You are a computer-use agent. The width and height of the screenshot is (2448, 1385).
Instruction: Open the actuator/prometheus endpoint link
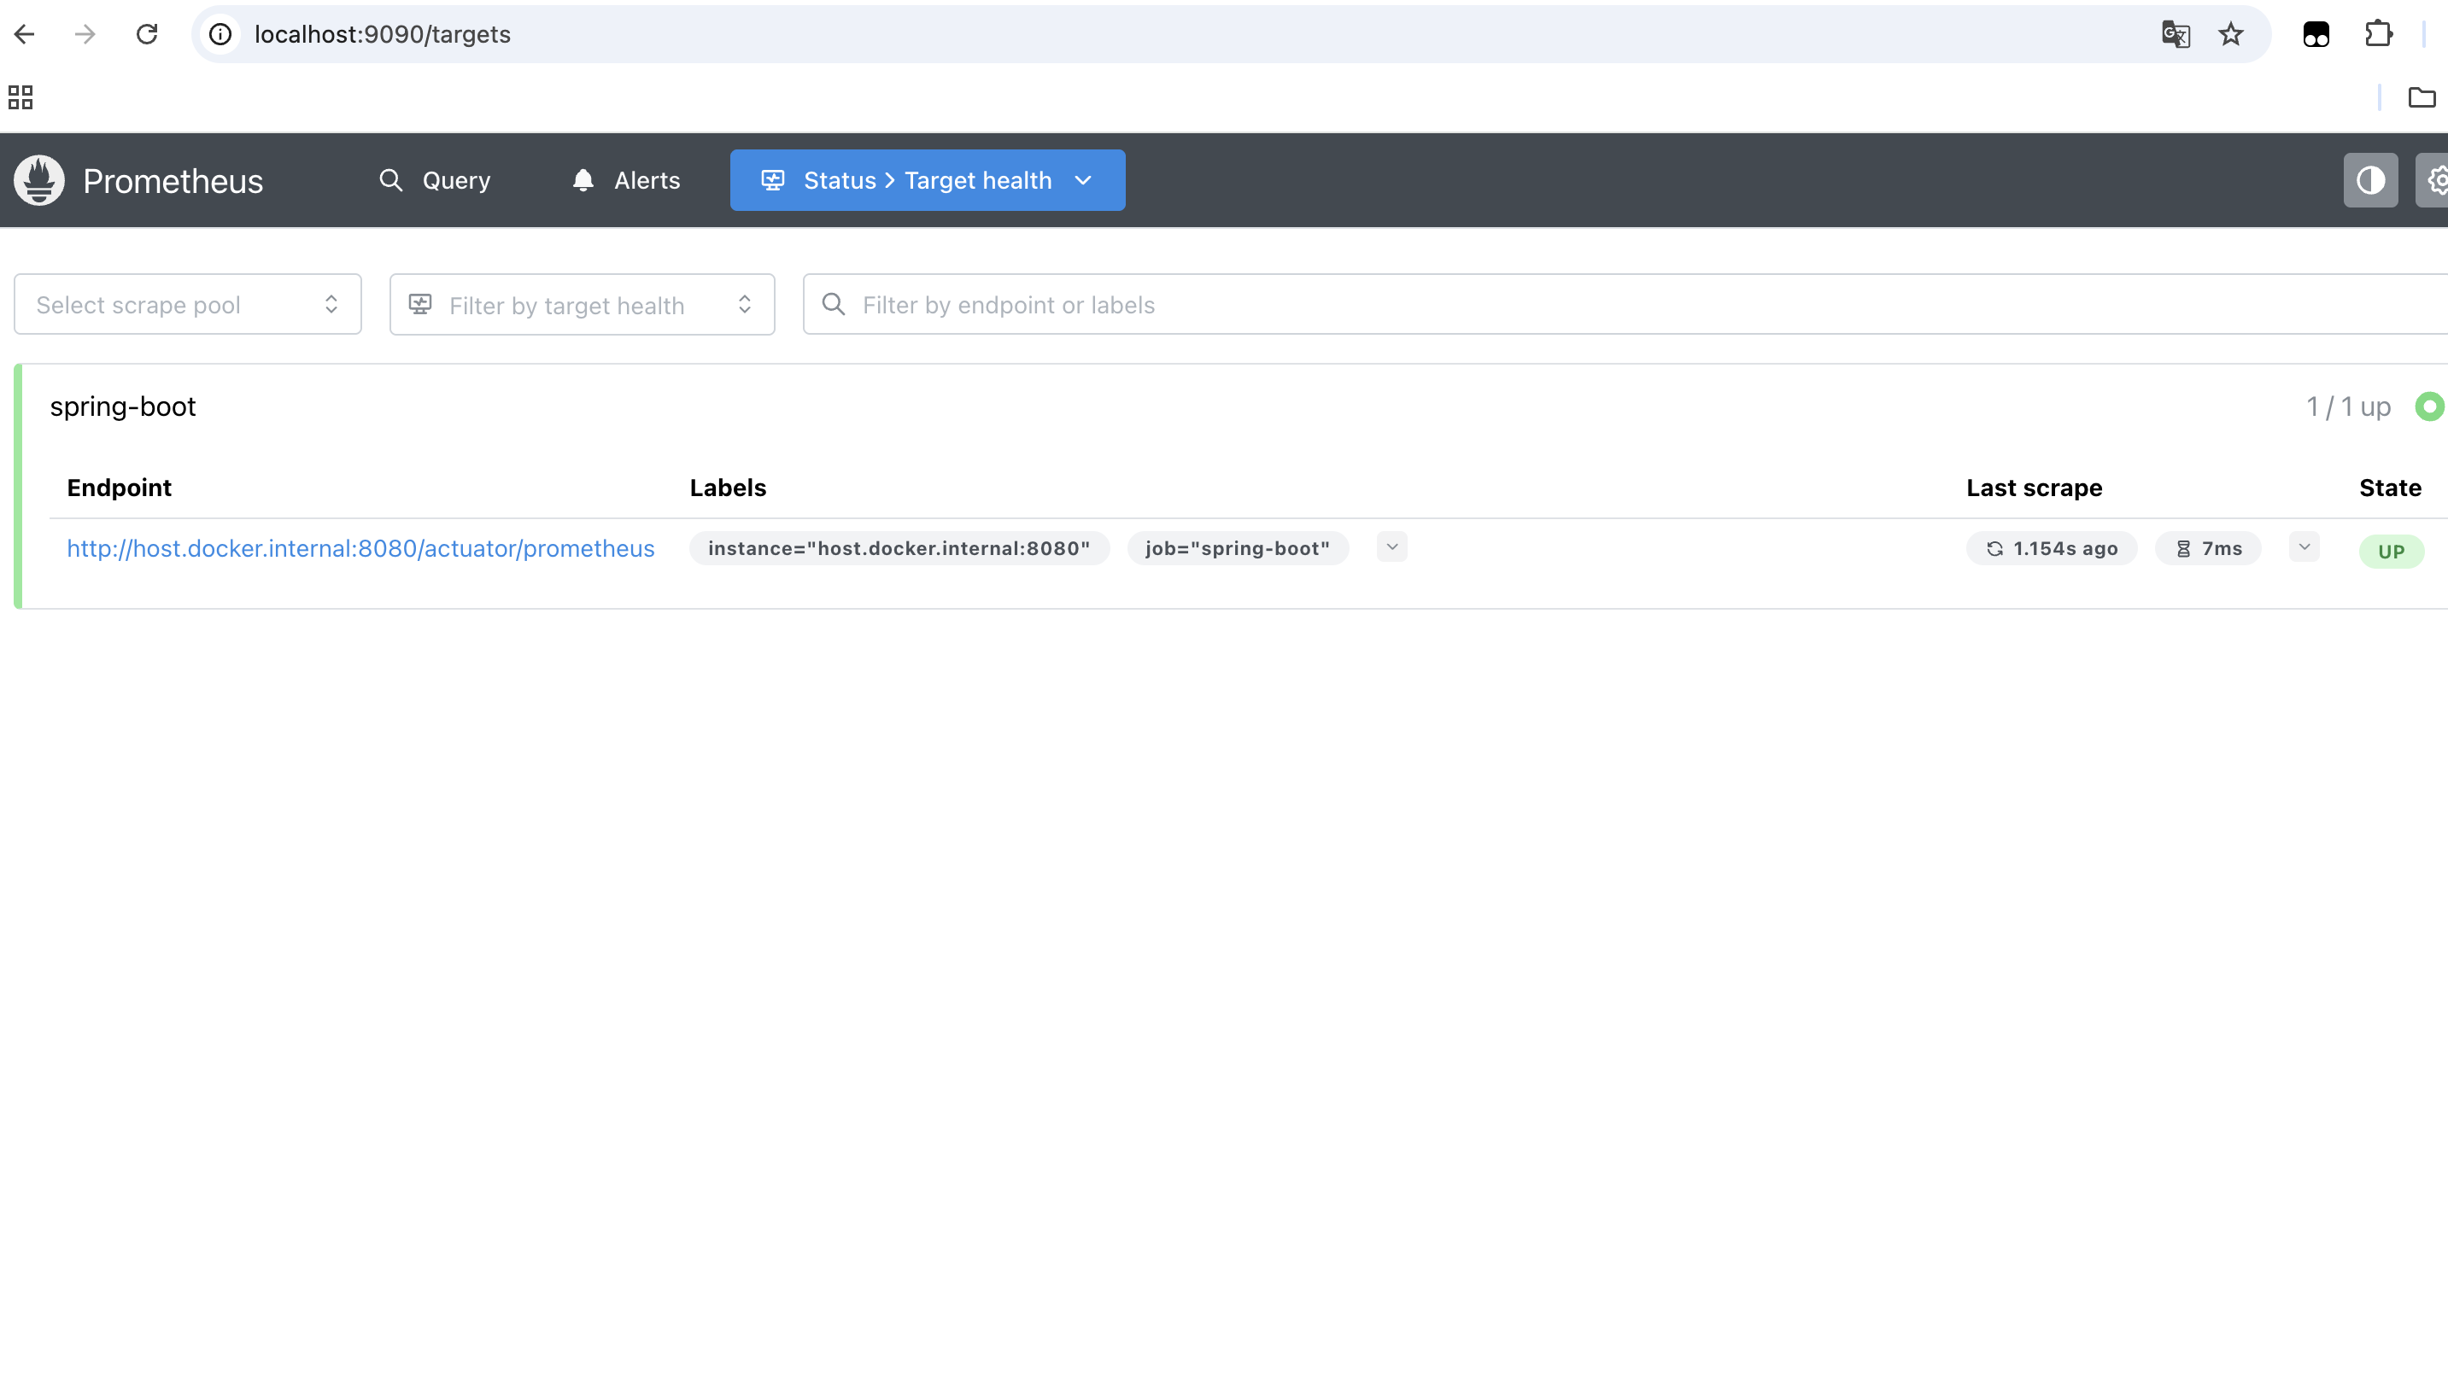tap(360, 548)
